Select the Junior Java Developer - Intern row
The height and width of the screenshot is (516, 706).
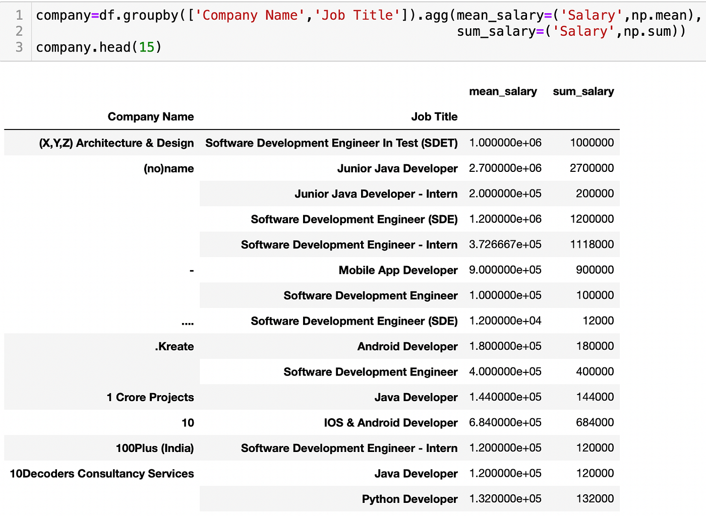376,194
